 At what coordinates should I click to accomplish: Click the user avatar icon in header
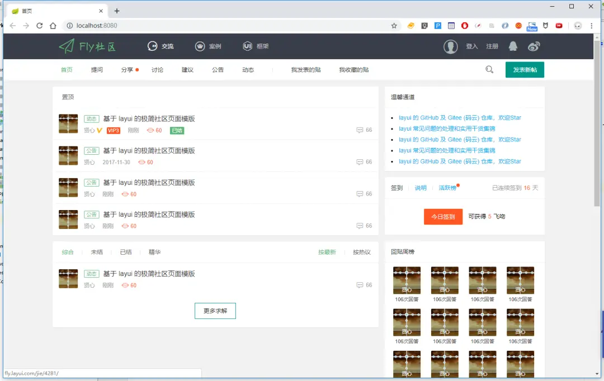tap(450, 46)
